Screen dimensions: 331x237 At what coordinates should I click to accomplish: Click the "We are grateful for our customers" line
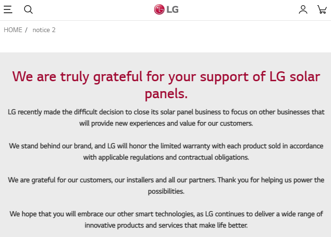(166, 180)
